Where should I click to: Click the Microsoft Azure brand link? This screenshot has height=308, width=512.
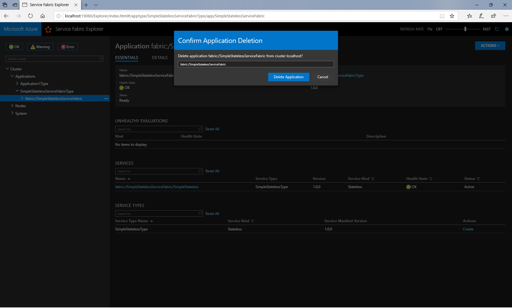coord(21,29)
